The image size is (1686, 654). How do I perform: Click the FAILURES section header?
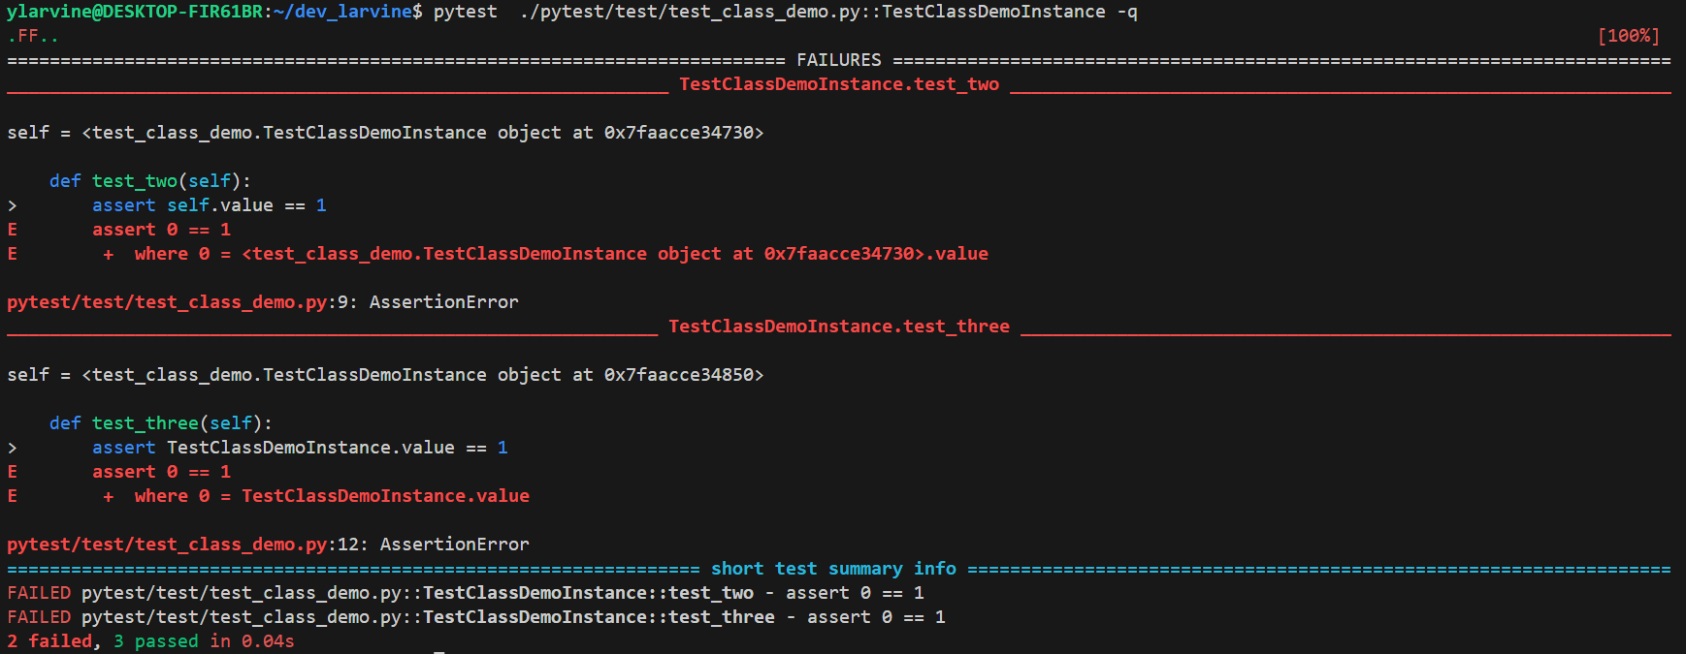pyautogui.click(x=838, y=60)
